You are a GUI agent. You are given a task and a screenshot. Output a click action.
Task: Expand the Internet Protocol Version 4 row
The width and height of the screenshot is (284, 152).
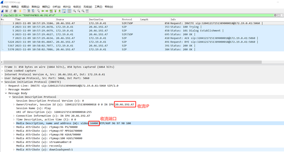pos(2,74)
